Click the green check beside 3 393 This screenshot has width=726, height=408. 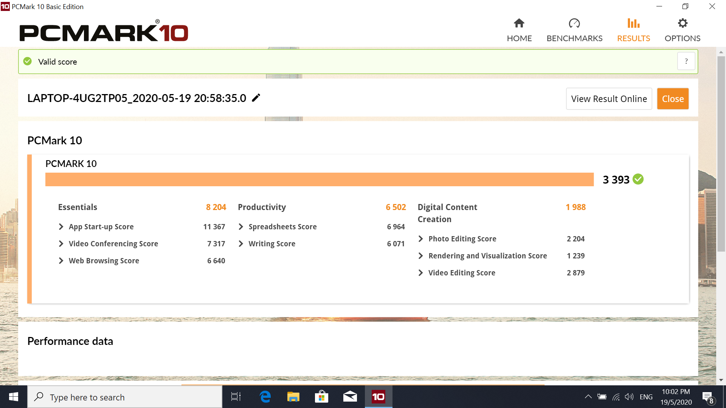[638, 179]
